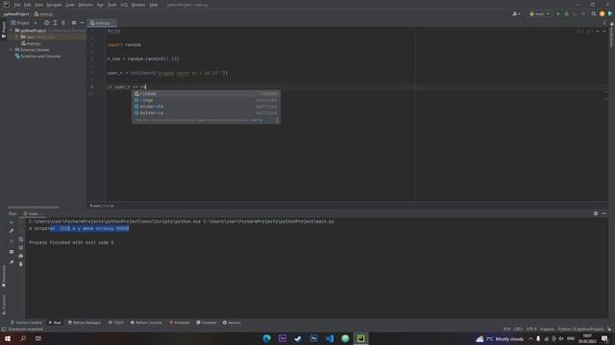The height and width of the screenshot is (345, 615).
Task: Open the Python Console tool window
Action: pos(146,323)
